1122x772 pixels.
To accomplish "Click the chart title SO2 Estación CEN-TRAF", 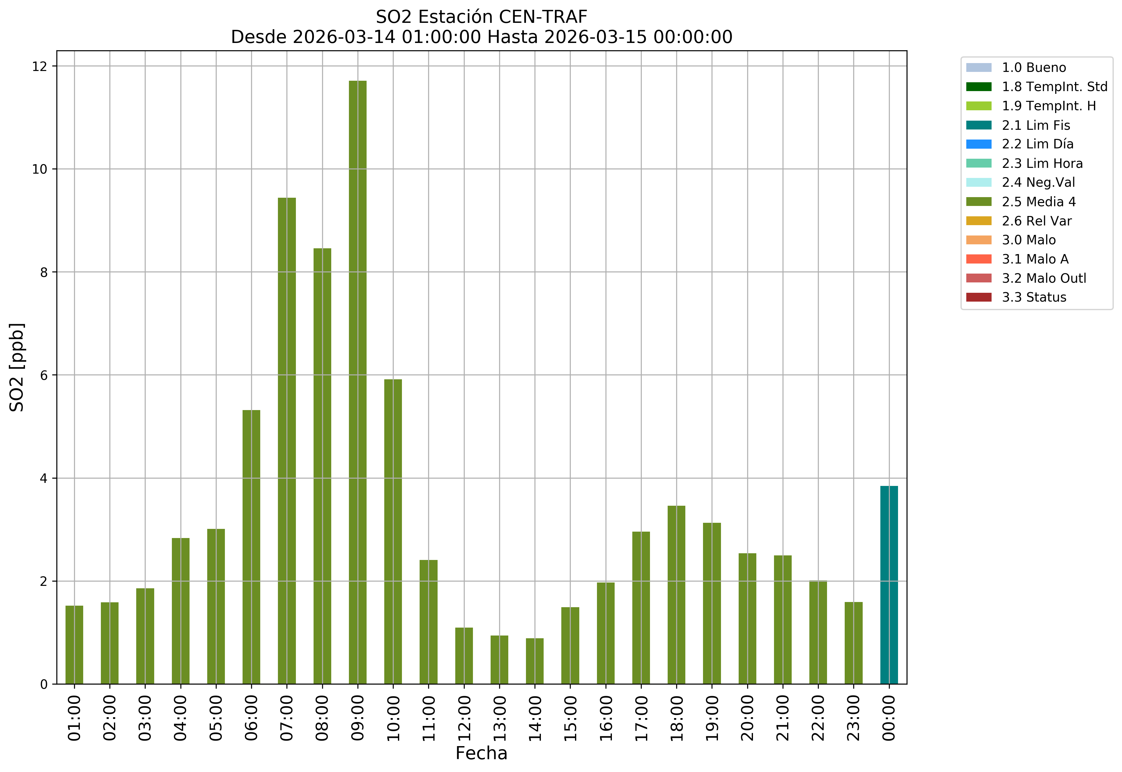I will [x=481, y=17].
